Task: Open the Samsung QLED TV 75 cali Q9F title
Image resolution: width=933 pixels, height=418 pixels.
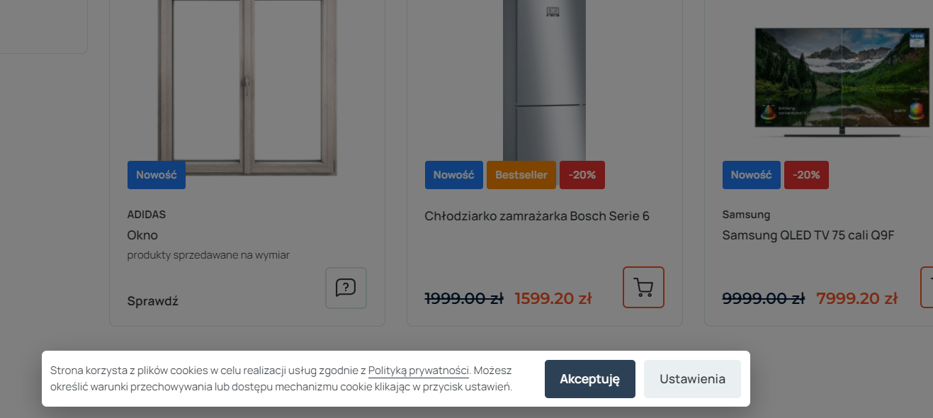Action: pos(808,235)
